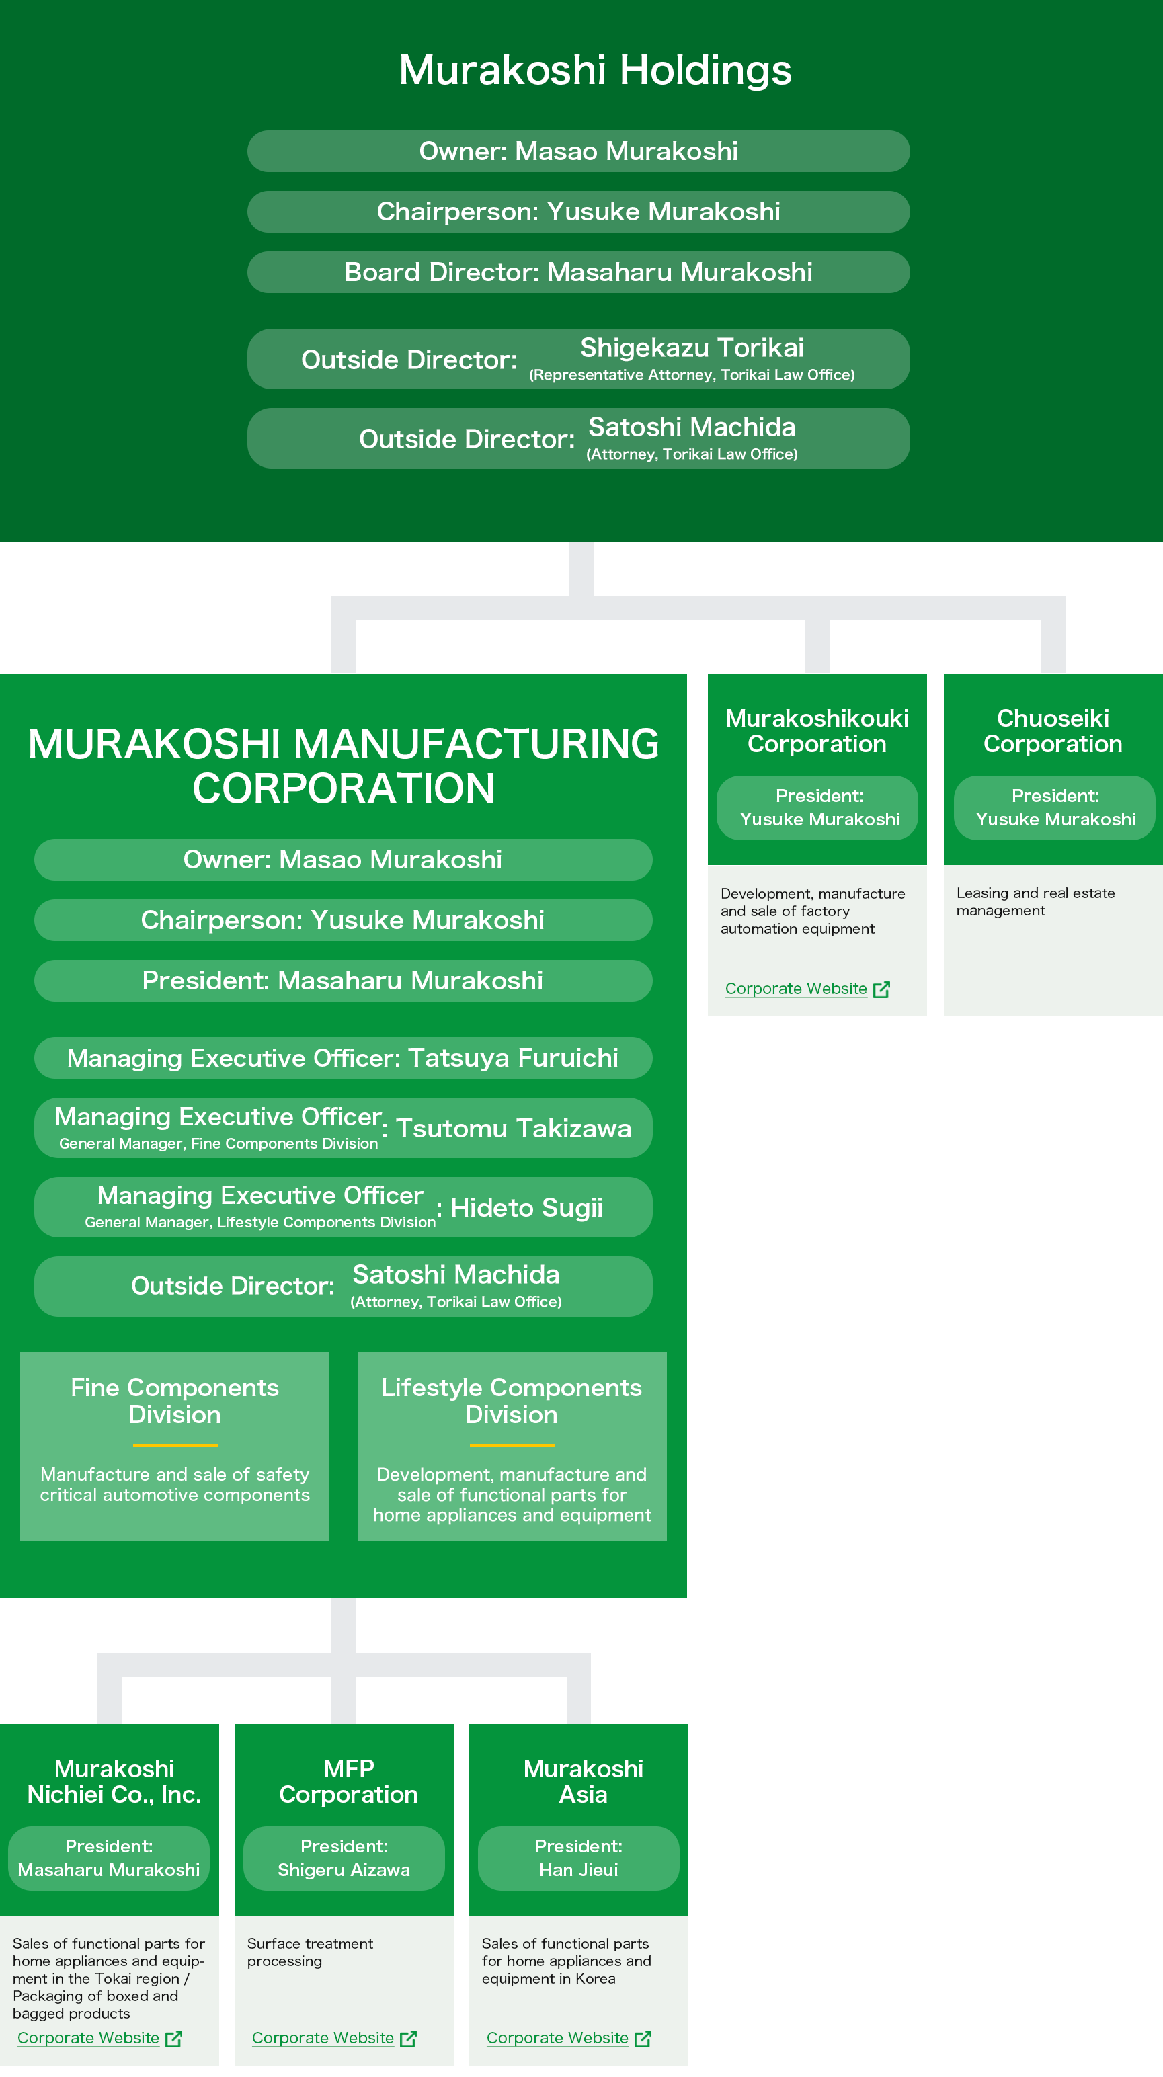Click Tokai region sales description text
This screenshot has height=2077, width=1163.
coord(109,1978)
